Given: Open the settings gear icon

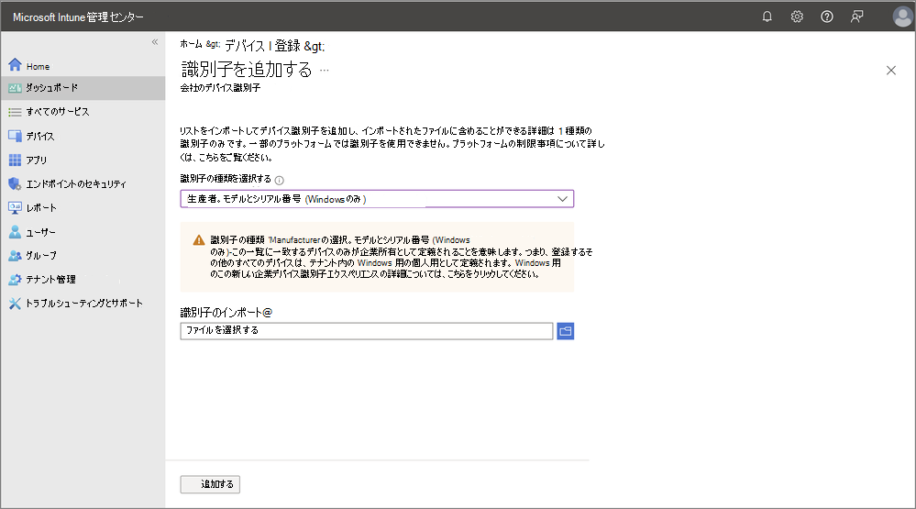Looking at the screenshot, I should click(x=797, y=17).
